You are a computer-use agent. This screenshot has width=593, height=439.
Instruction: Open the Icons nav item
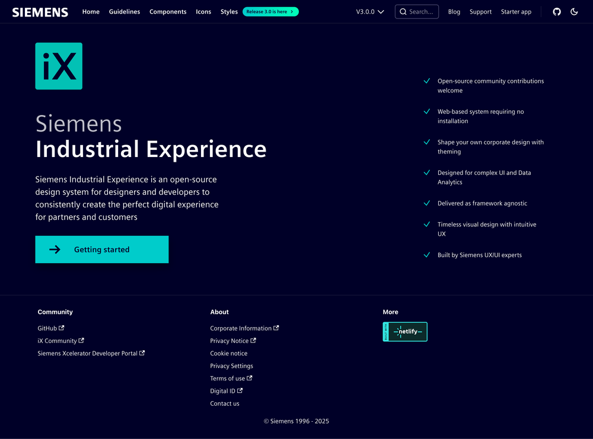point(203,12)
